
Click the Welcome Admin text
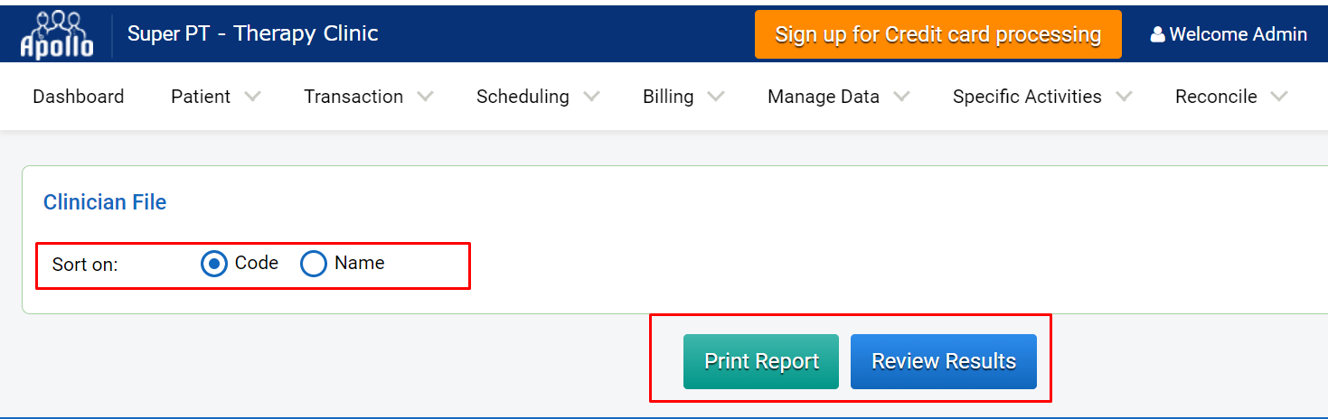(1239, 34)
